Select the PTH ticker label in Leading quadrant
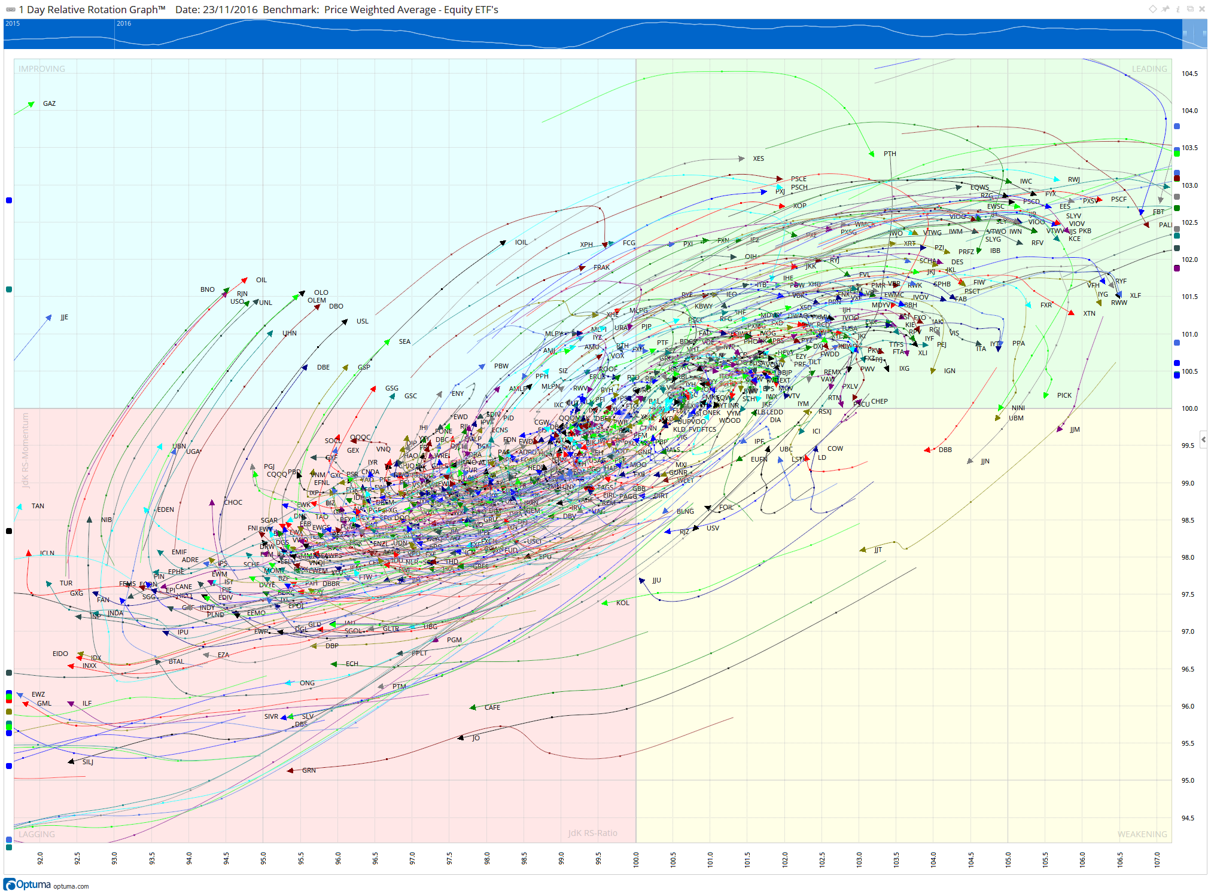The image size is (1211, 894). click(x=890, y=154)
